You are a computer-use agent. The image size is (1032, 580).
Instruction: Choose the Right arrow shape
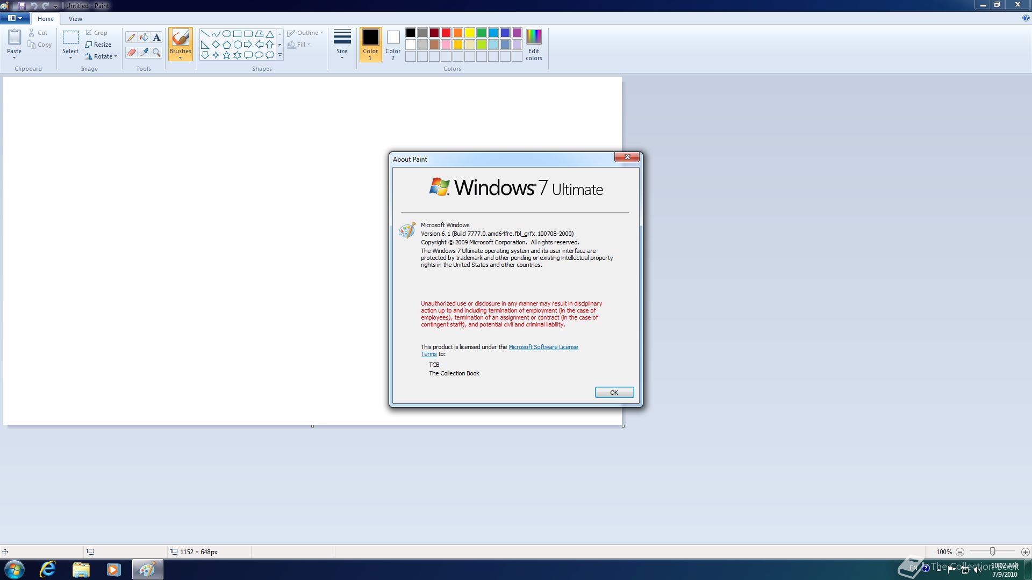[x=248, y=44]
